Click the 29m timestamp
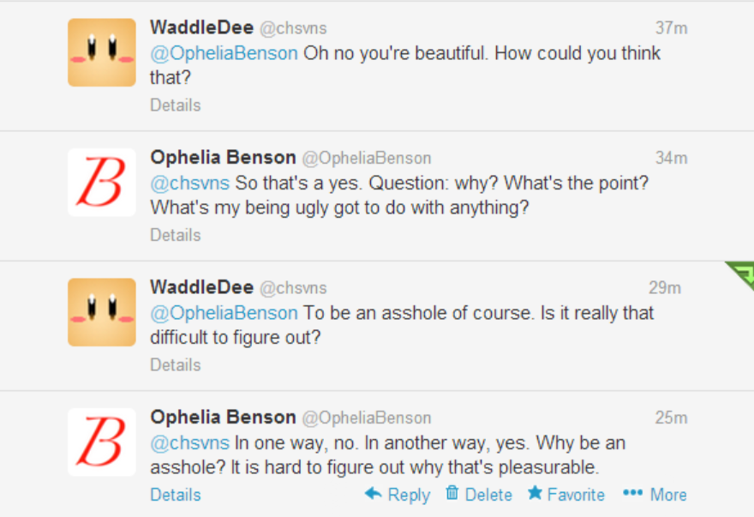Screen dimensions: 754x517 pyautogui.click(x=664, y=288)
